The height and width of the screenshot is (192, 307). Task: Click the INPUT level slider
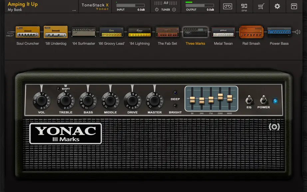pos(131,5)
